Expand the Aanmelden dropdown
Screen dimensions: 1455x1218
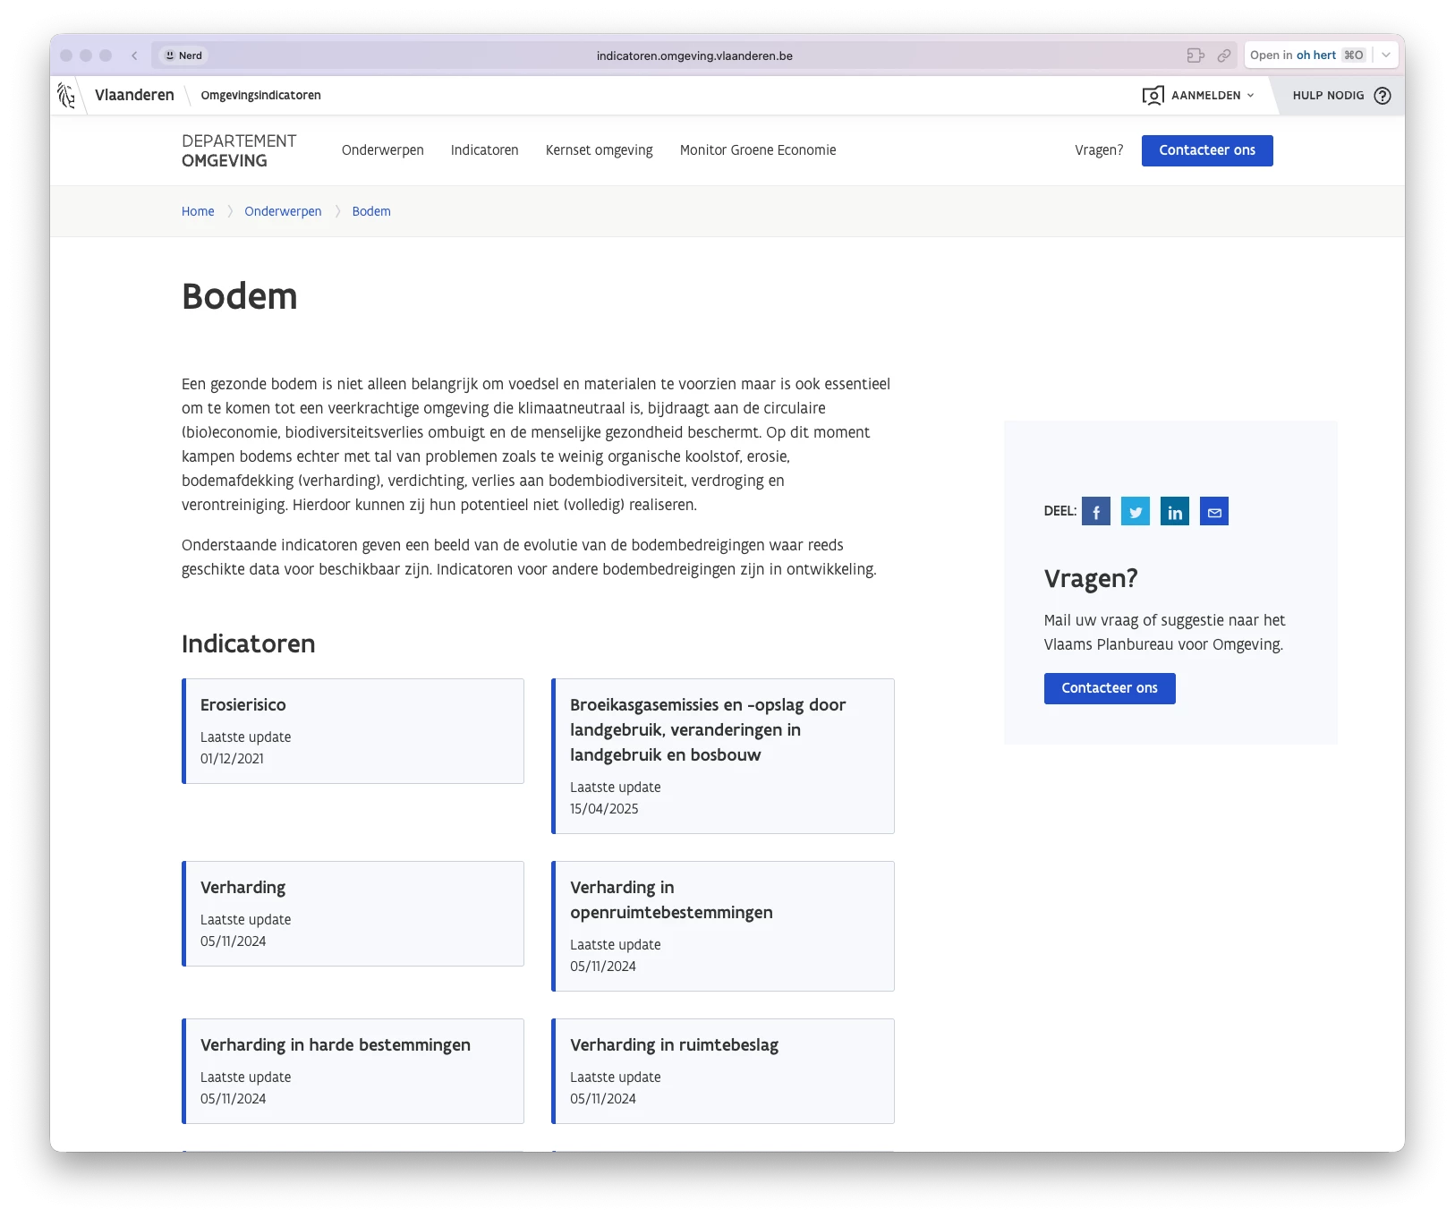pos(1199,96)
